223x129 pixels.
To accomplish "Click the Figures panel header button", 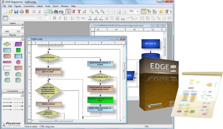I will coord(13,35).
